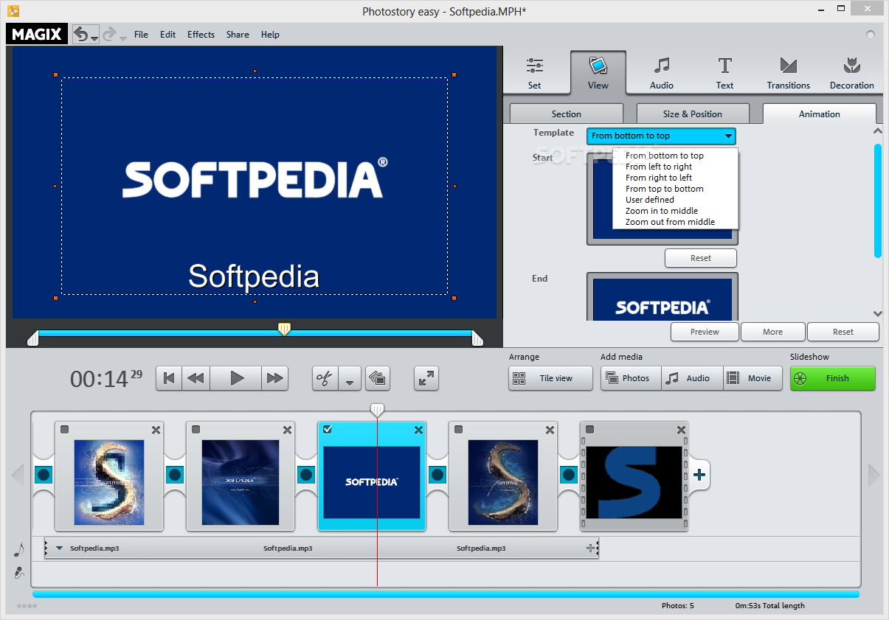Click the scissors cut tool
889x620 pixels.
(325, 378)
